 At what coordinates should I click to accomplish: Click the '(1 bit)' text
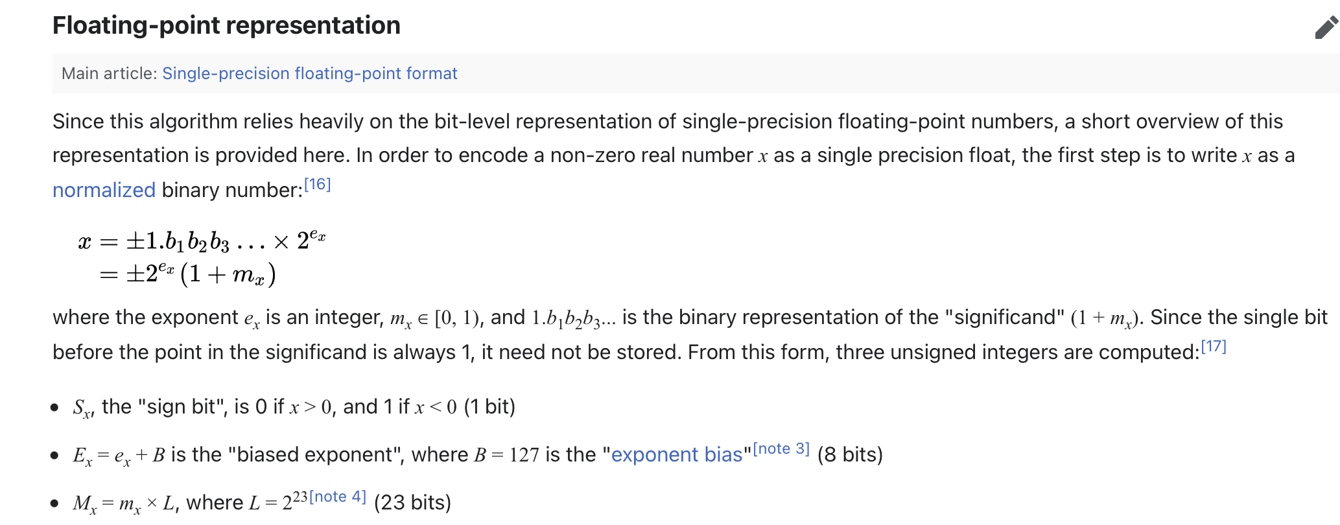coord(489,406)
